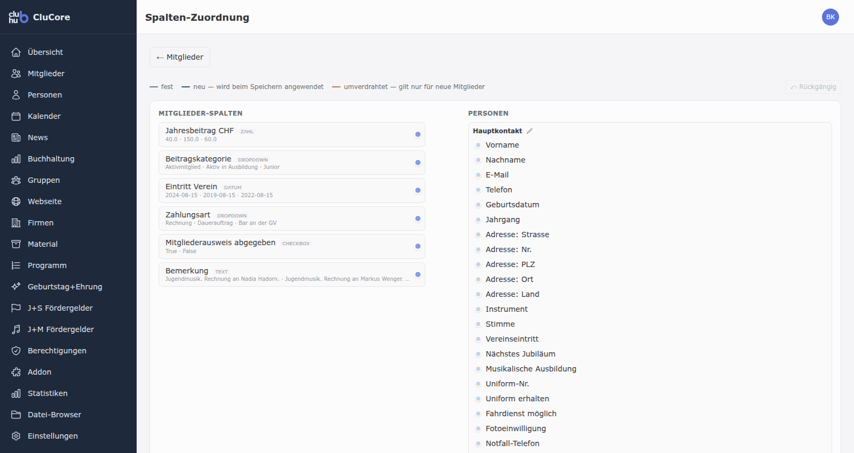Image resolution: width=854 pixels, height=453 pixels.
Task: Click the Buchhaltung bar chart icon
Action: (16, 159)
